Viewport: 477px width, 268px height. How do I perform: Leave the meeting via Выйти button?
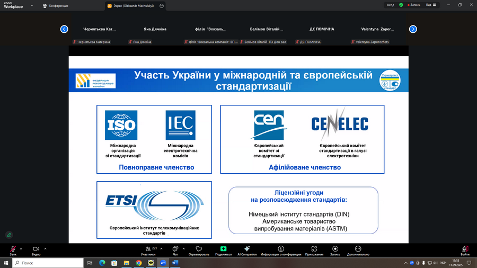pos(465,251)
